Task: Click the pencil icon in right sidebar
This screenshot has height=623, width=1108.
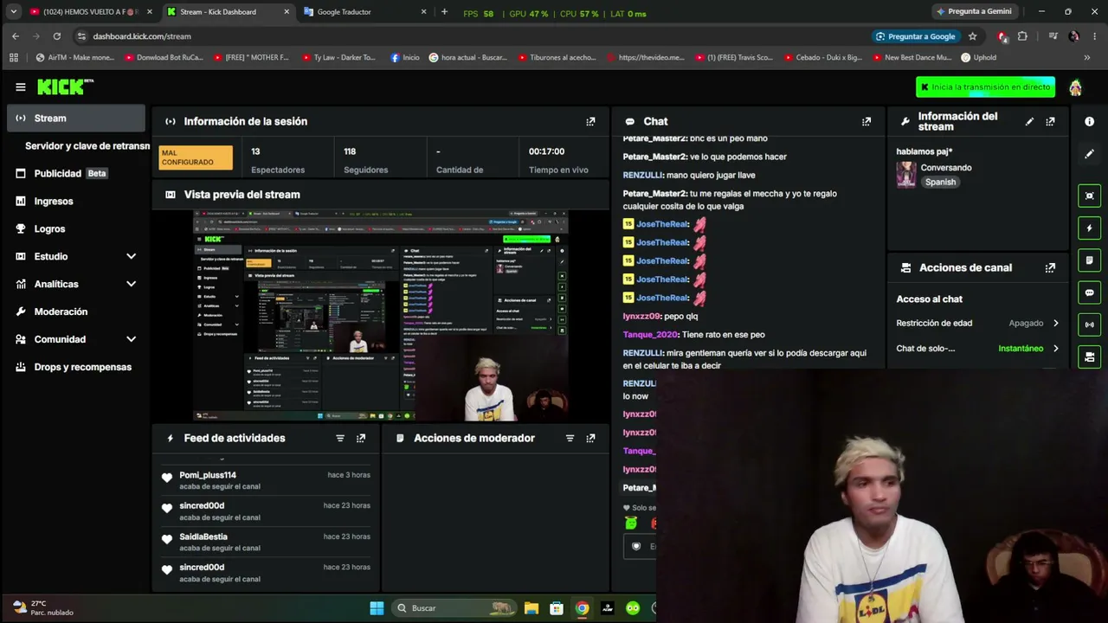Action: pyautogui.click(x=1089, y=154)
